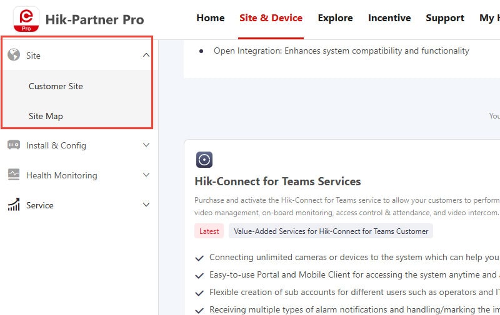Open Site Map in the sidebar
The image size is (500, 315).
pos(46,116)
